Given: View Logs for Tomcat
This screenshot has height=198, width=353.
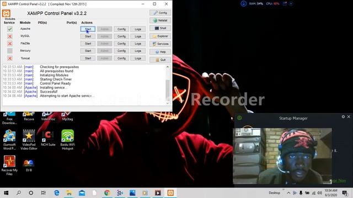Looking at the screenshot, I should pyautogui.click(x=138, y=58).
